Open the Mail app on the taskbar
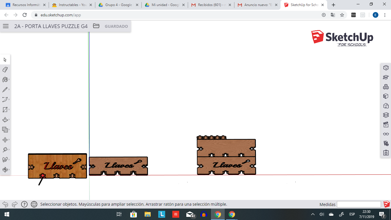Image resolution: width=391 pixels, height=220 pixels. pyautogui.click(x=190, y=214)
